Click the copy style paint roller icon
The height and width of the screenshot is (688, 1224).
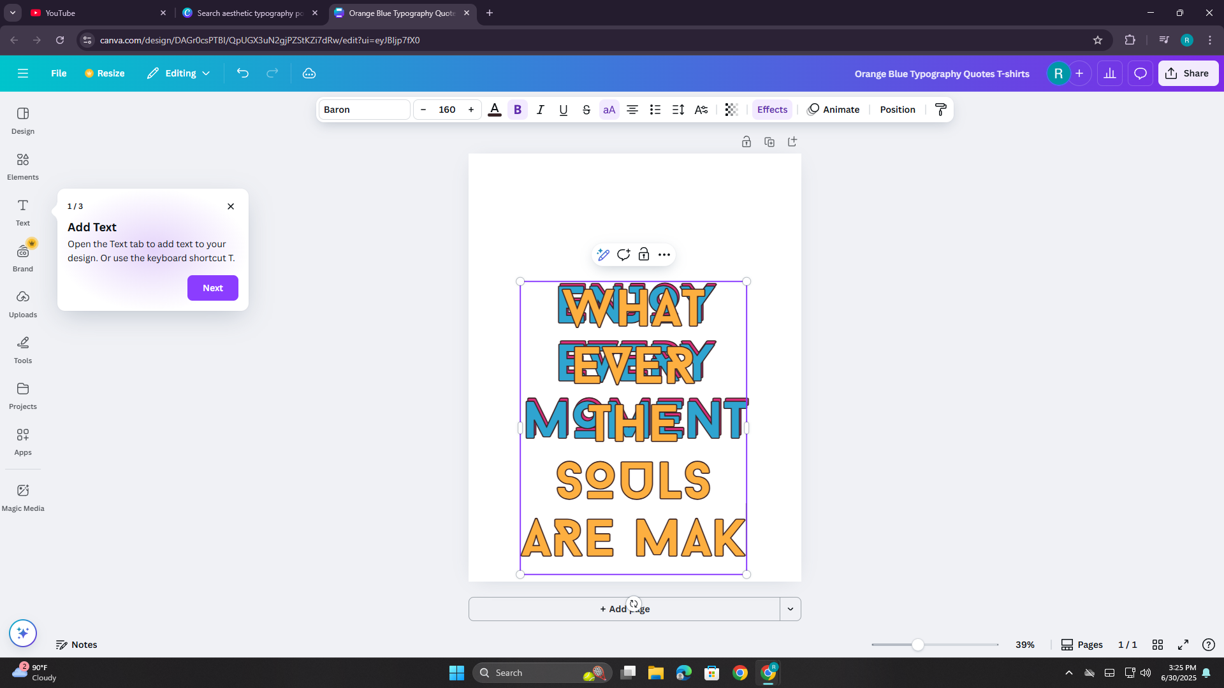[941, 110]
